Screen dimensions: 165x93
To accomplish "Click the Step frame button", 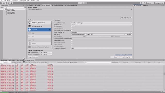I will click(86, 3).
